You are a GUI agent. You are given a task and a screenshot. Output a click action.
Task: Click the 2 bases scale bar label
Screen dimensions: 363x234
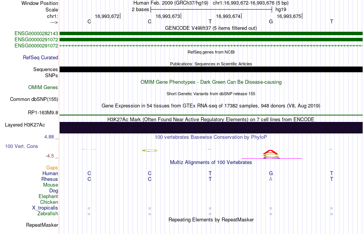click(140, 10)
